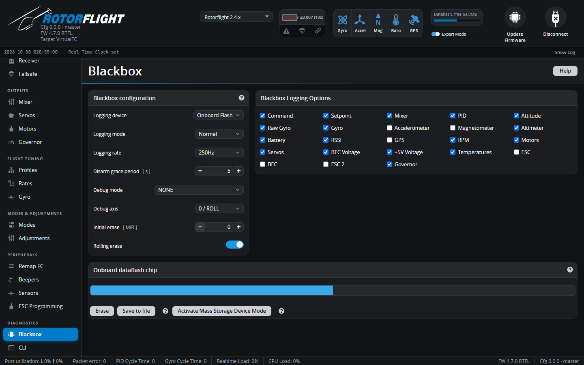Click the link status icon under battery
Screen dimensions: 584x365
pyautogui.click(x=318, y=31)
